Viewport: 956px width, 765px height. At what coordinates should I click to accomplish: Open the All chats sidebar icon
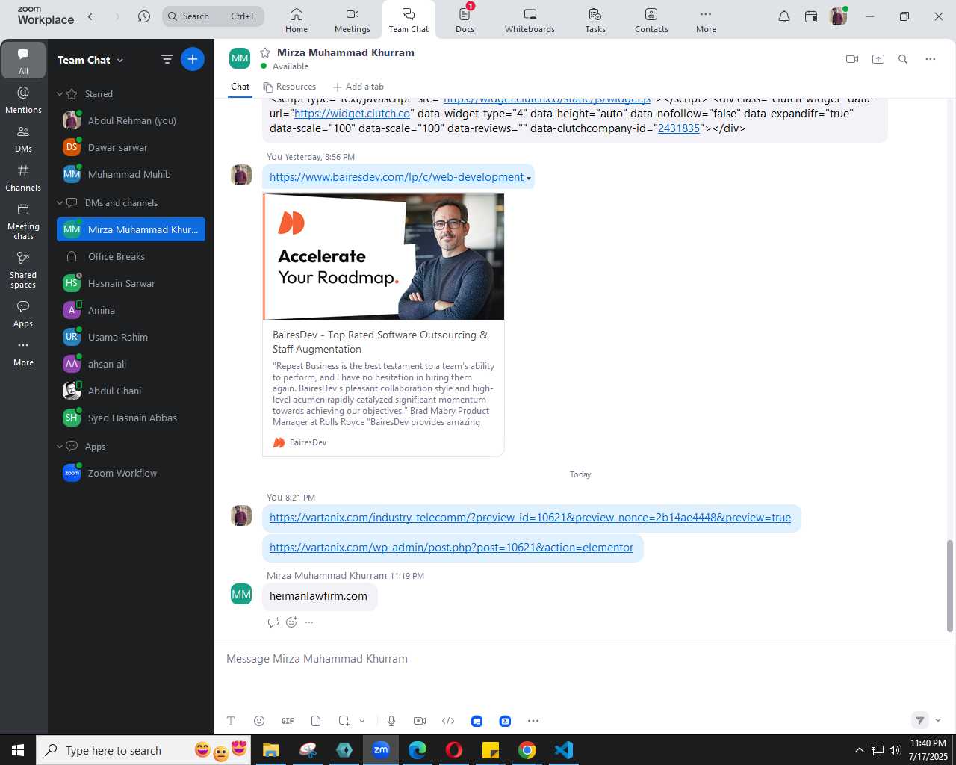(23, 61)
